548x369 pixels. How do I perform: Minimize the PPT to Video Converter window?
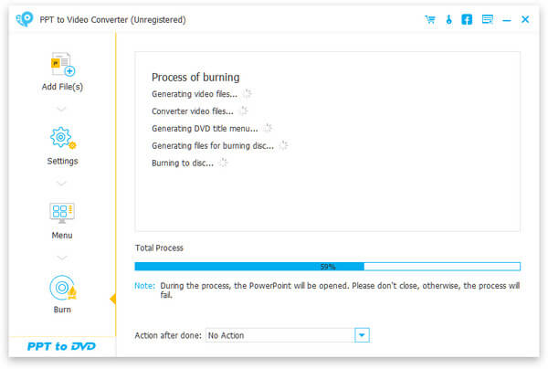click(x=508, y=19)
